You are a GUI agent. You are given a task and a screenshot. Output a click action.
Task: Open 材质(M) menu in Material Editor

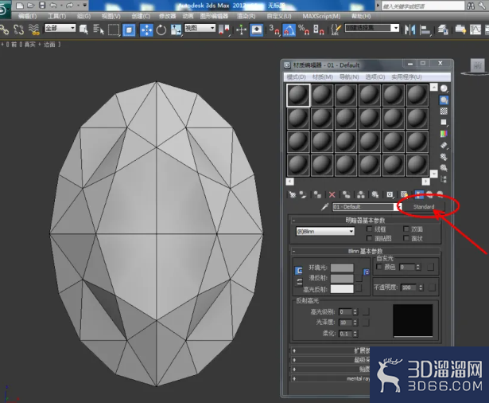click(x=323, y=76)
